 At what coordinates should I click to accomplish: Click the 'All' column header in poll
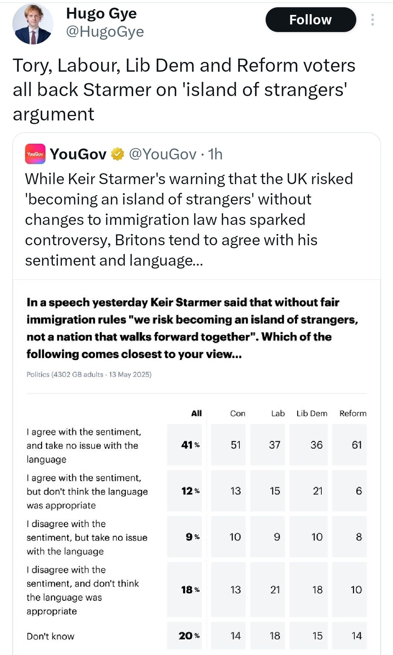[x=196, y=413]
